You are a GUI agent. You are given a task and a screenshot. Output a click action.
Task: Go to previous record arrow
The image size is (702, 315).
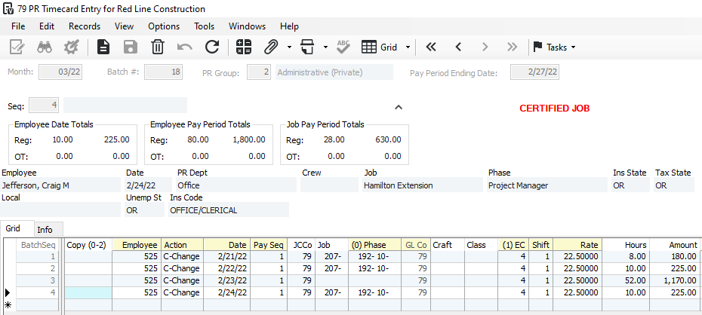458,47
